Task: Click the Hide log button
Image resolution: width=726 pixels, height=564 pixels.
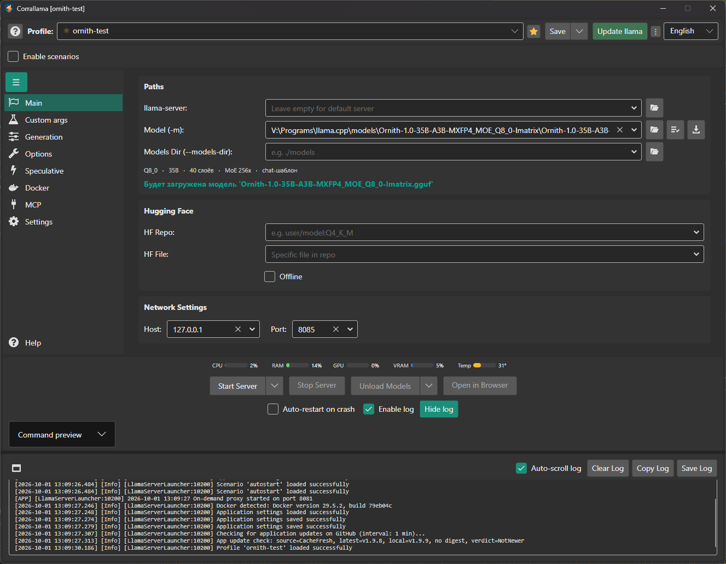Action: point(439,409)
